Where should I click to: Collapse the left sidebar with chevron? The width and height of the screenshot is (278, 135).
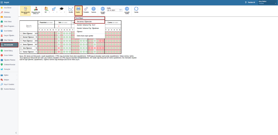(16, 133)
